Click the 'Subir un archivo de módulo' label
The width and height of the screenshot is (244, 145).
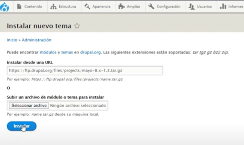click(55, 97)
